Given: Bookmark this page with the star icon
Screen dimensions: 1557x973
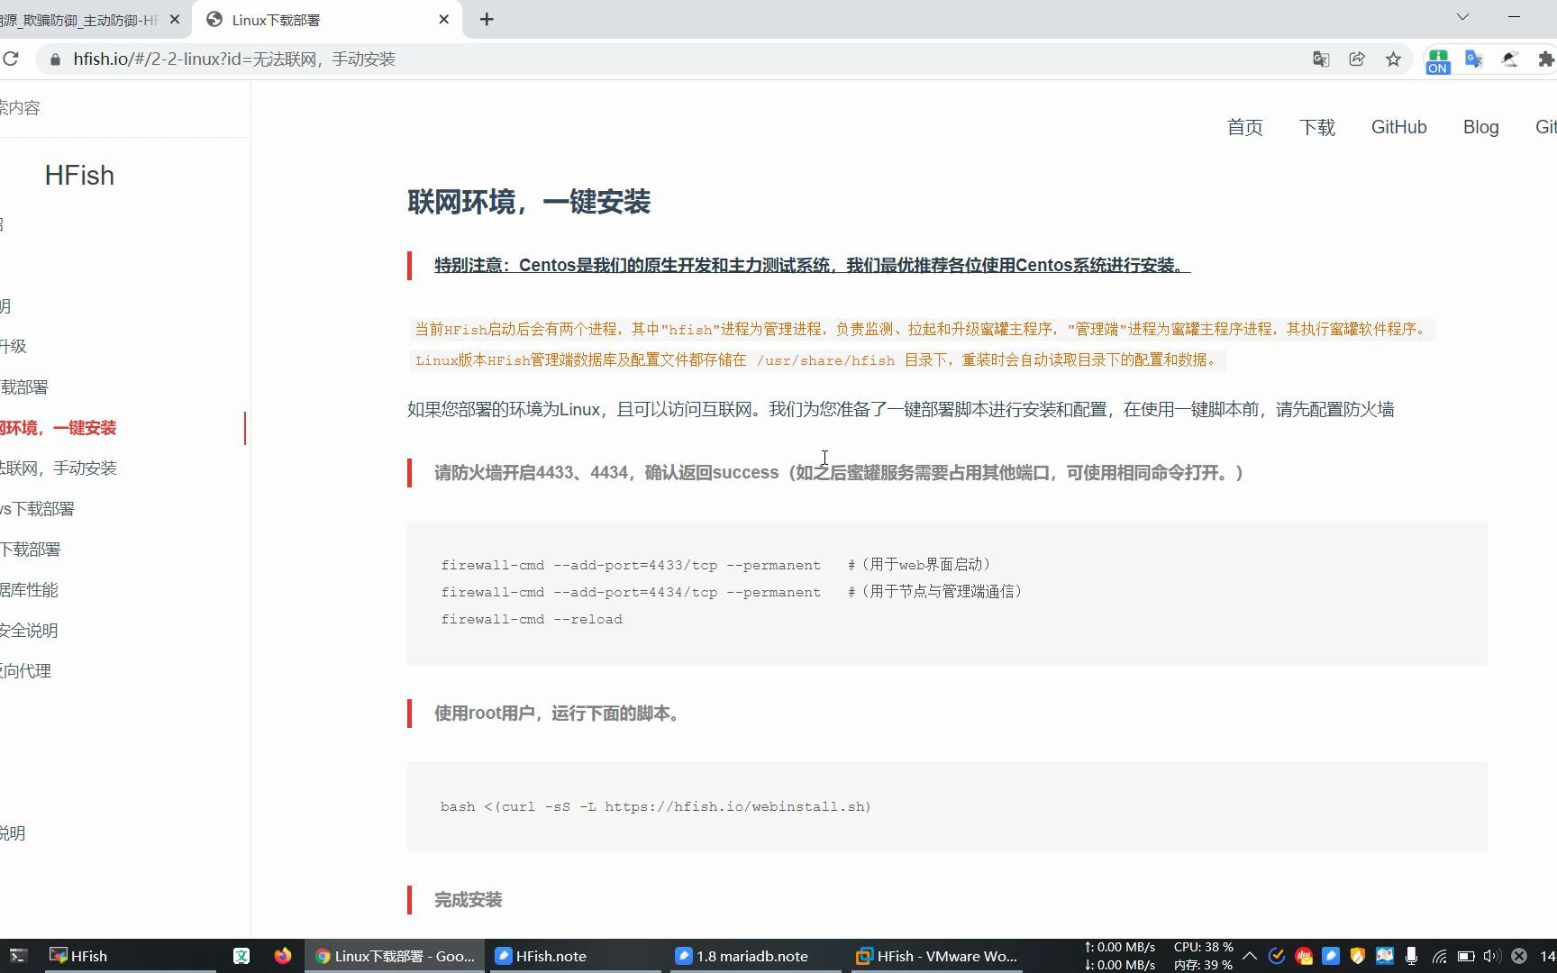Looking at the screenshot, I should coord(1393,59).
